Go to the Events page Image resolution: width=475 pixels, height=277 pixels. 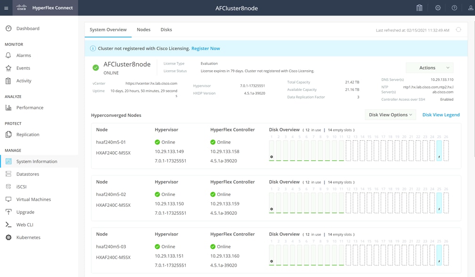pyautogui.click(x=23, y=68)
